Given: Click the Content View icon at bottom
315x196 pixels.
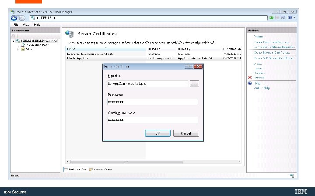Looking at the screenshot, I should tap(91, 169).
